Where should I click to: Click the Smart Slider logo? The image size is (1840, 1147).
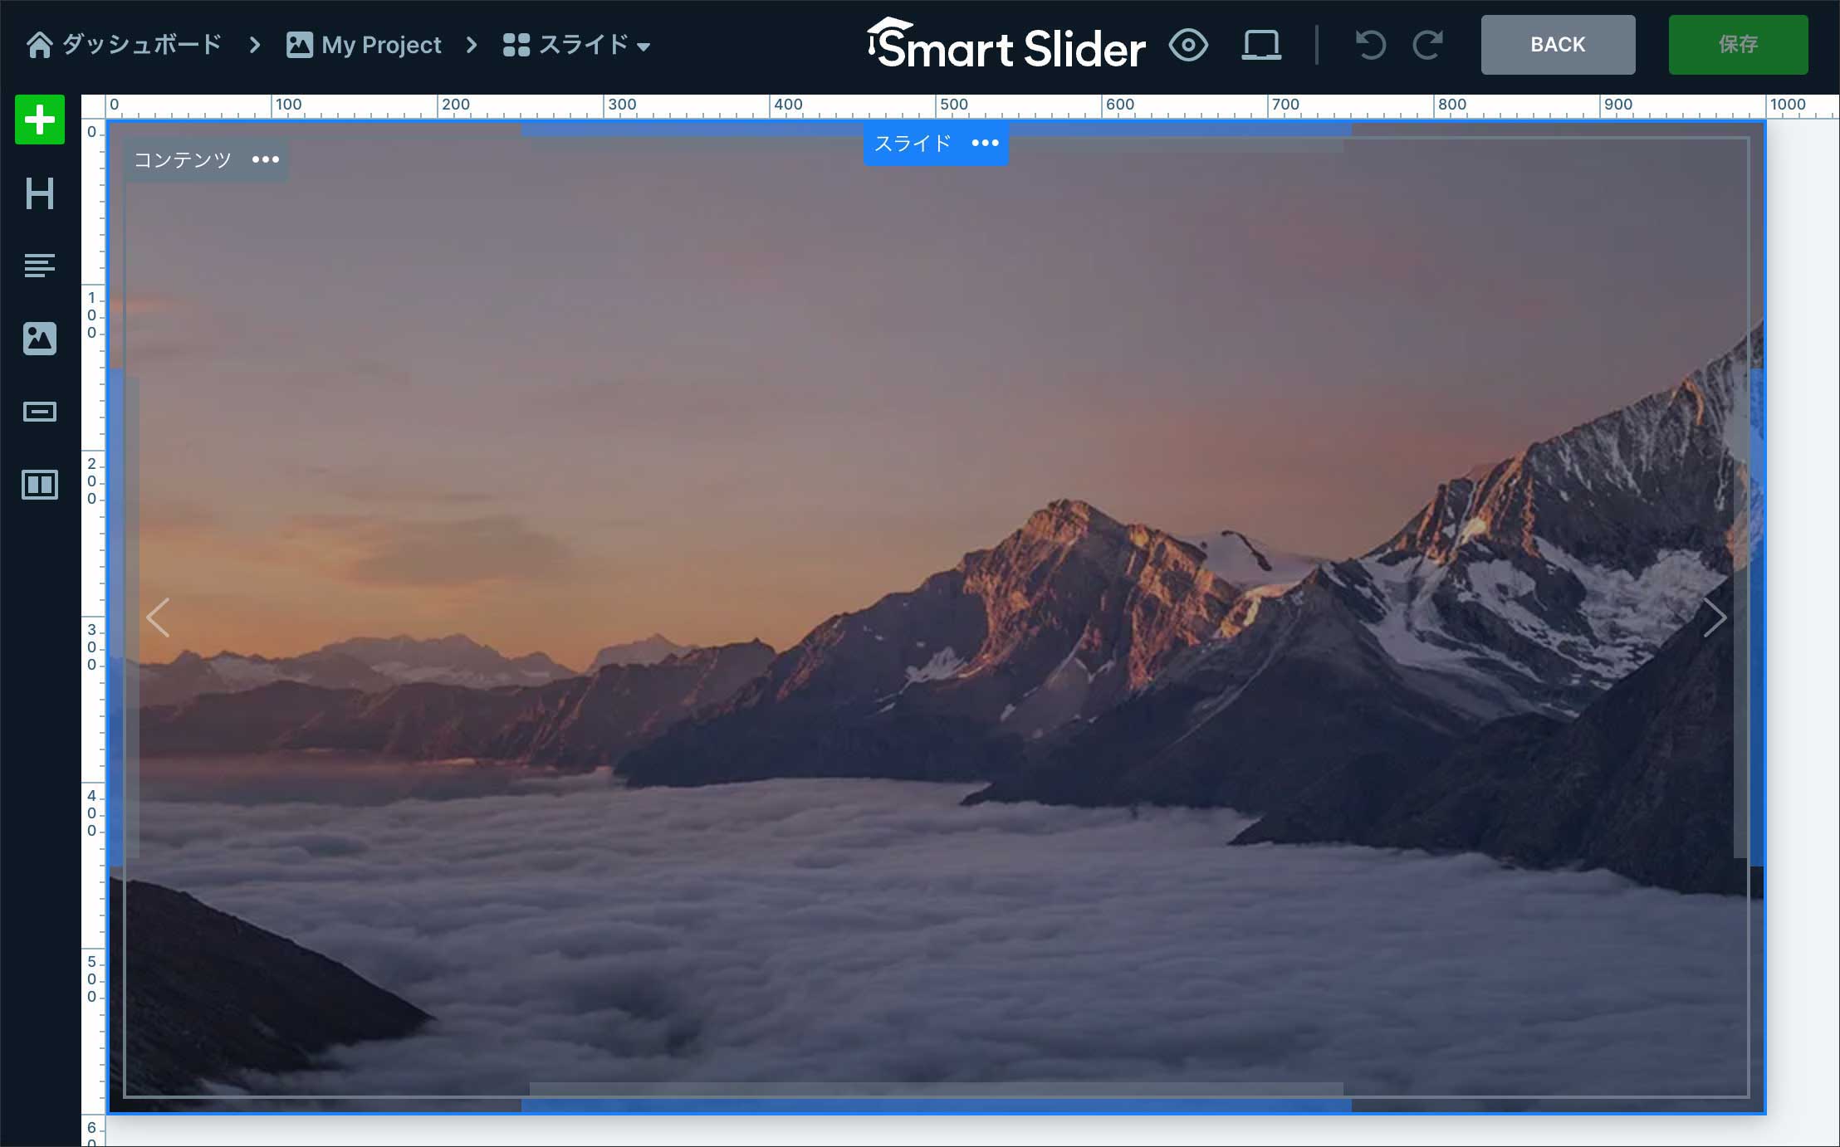(1006, 45)
